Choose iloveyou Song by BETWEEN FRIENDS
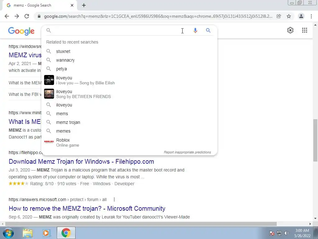This screenshot has width=318, height=239. click(x=129, y=94)
